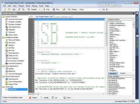This screenshot has width=140, height=104.
Task: Collapse the Installation Details folder
Action: 3,37
